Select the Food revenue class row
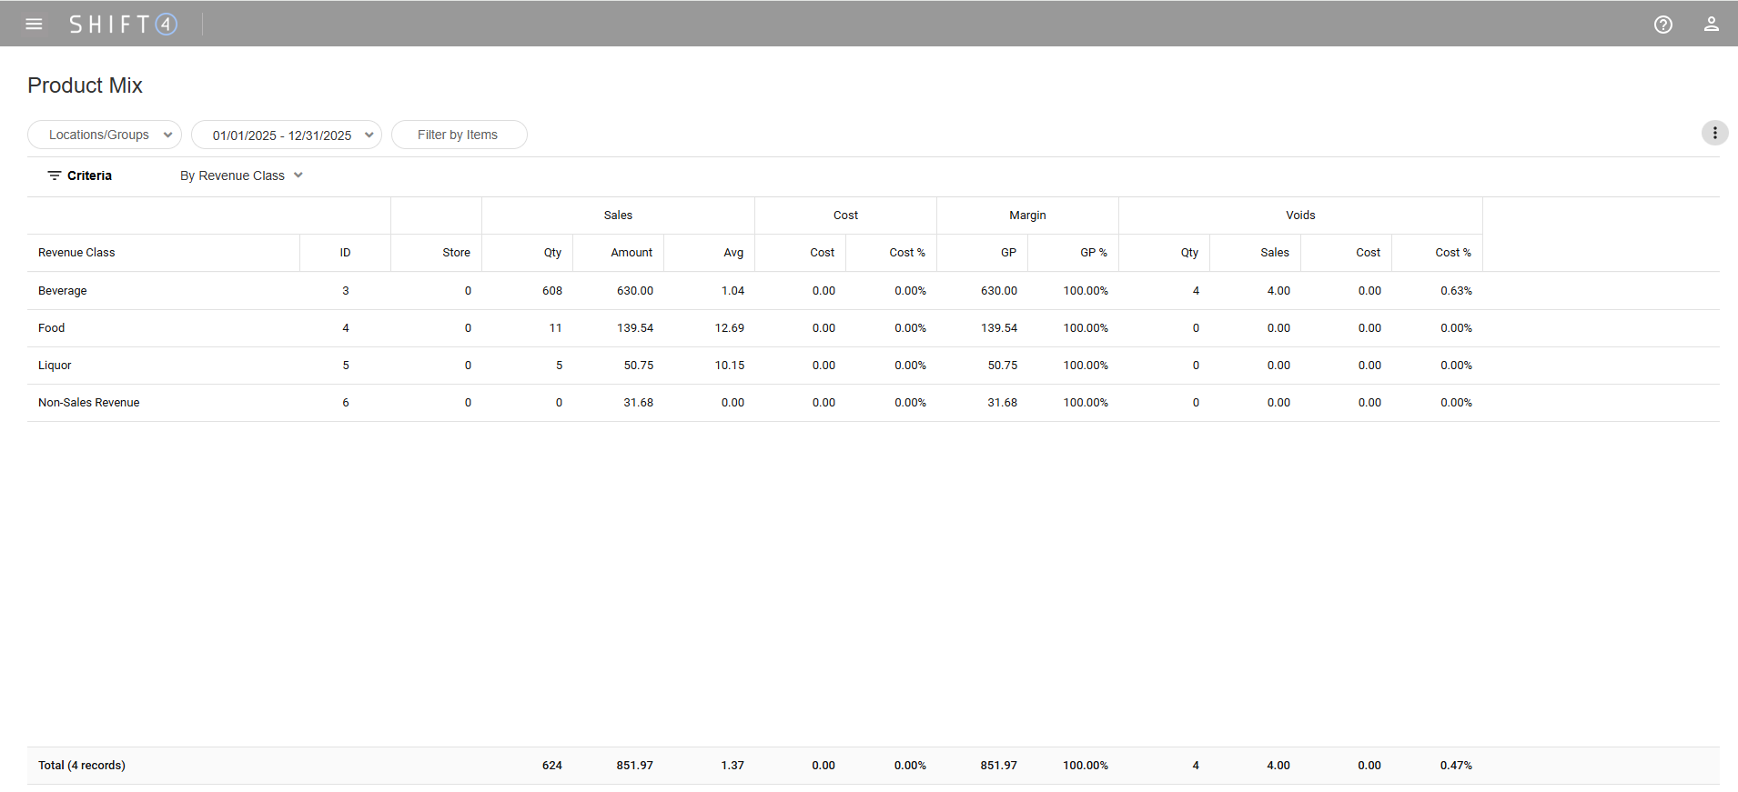The height and width of the screenshot is (792, 1738). [x=52, y=328]
